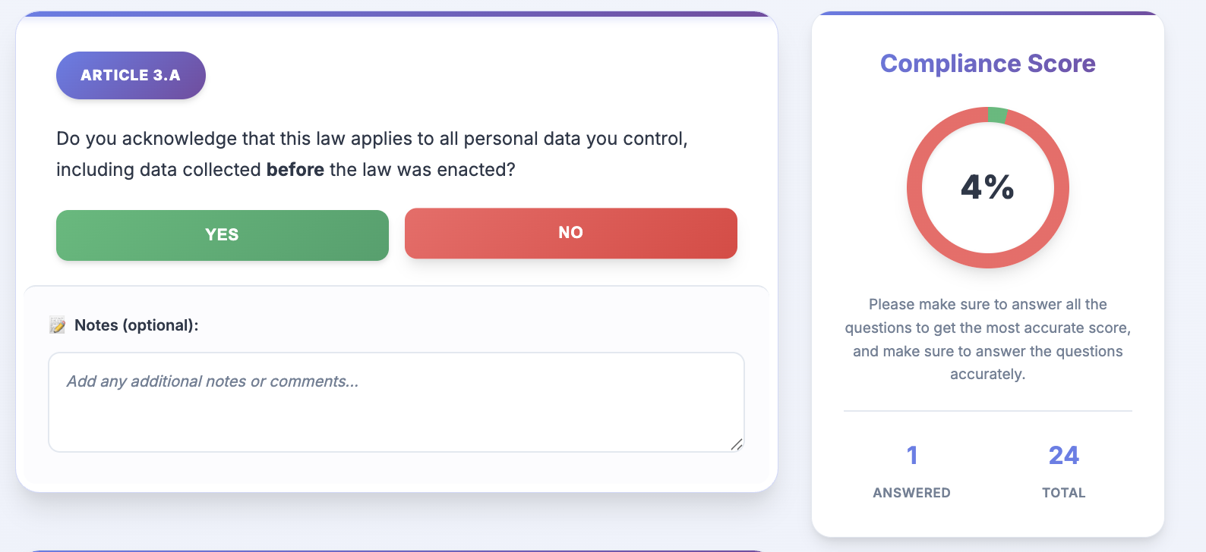Screen dimensions: 1206x552
Task: Click the Compliance Score heading
Action: click(987, 64)
